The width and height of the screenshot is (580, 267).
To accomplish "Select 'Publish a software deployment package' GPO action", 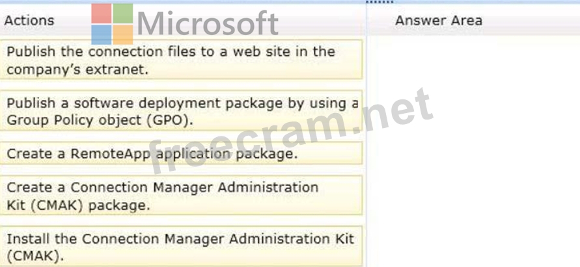I will (x=181, y=110).
